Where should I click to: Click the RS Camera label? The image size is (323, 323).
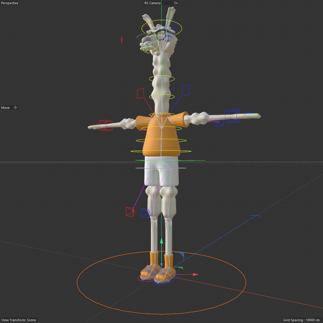[x=152, y=3]
